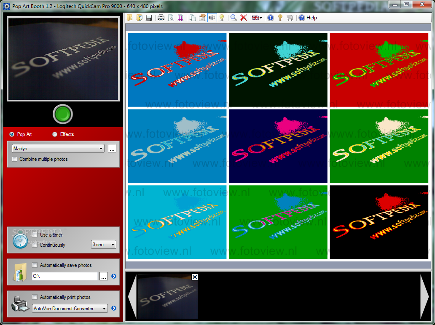This screenshot has width=435, height=325.
Task: Click the navy tile with pink splash
Action: 278,146
